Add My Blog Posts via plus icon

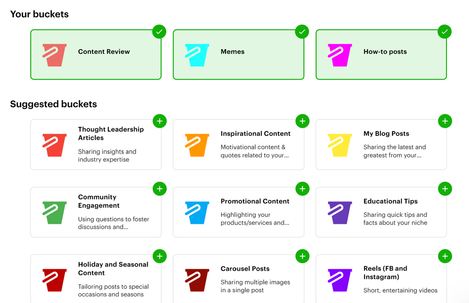445,121
